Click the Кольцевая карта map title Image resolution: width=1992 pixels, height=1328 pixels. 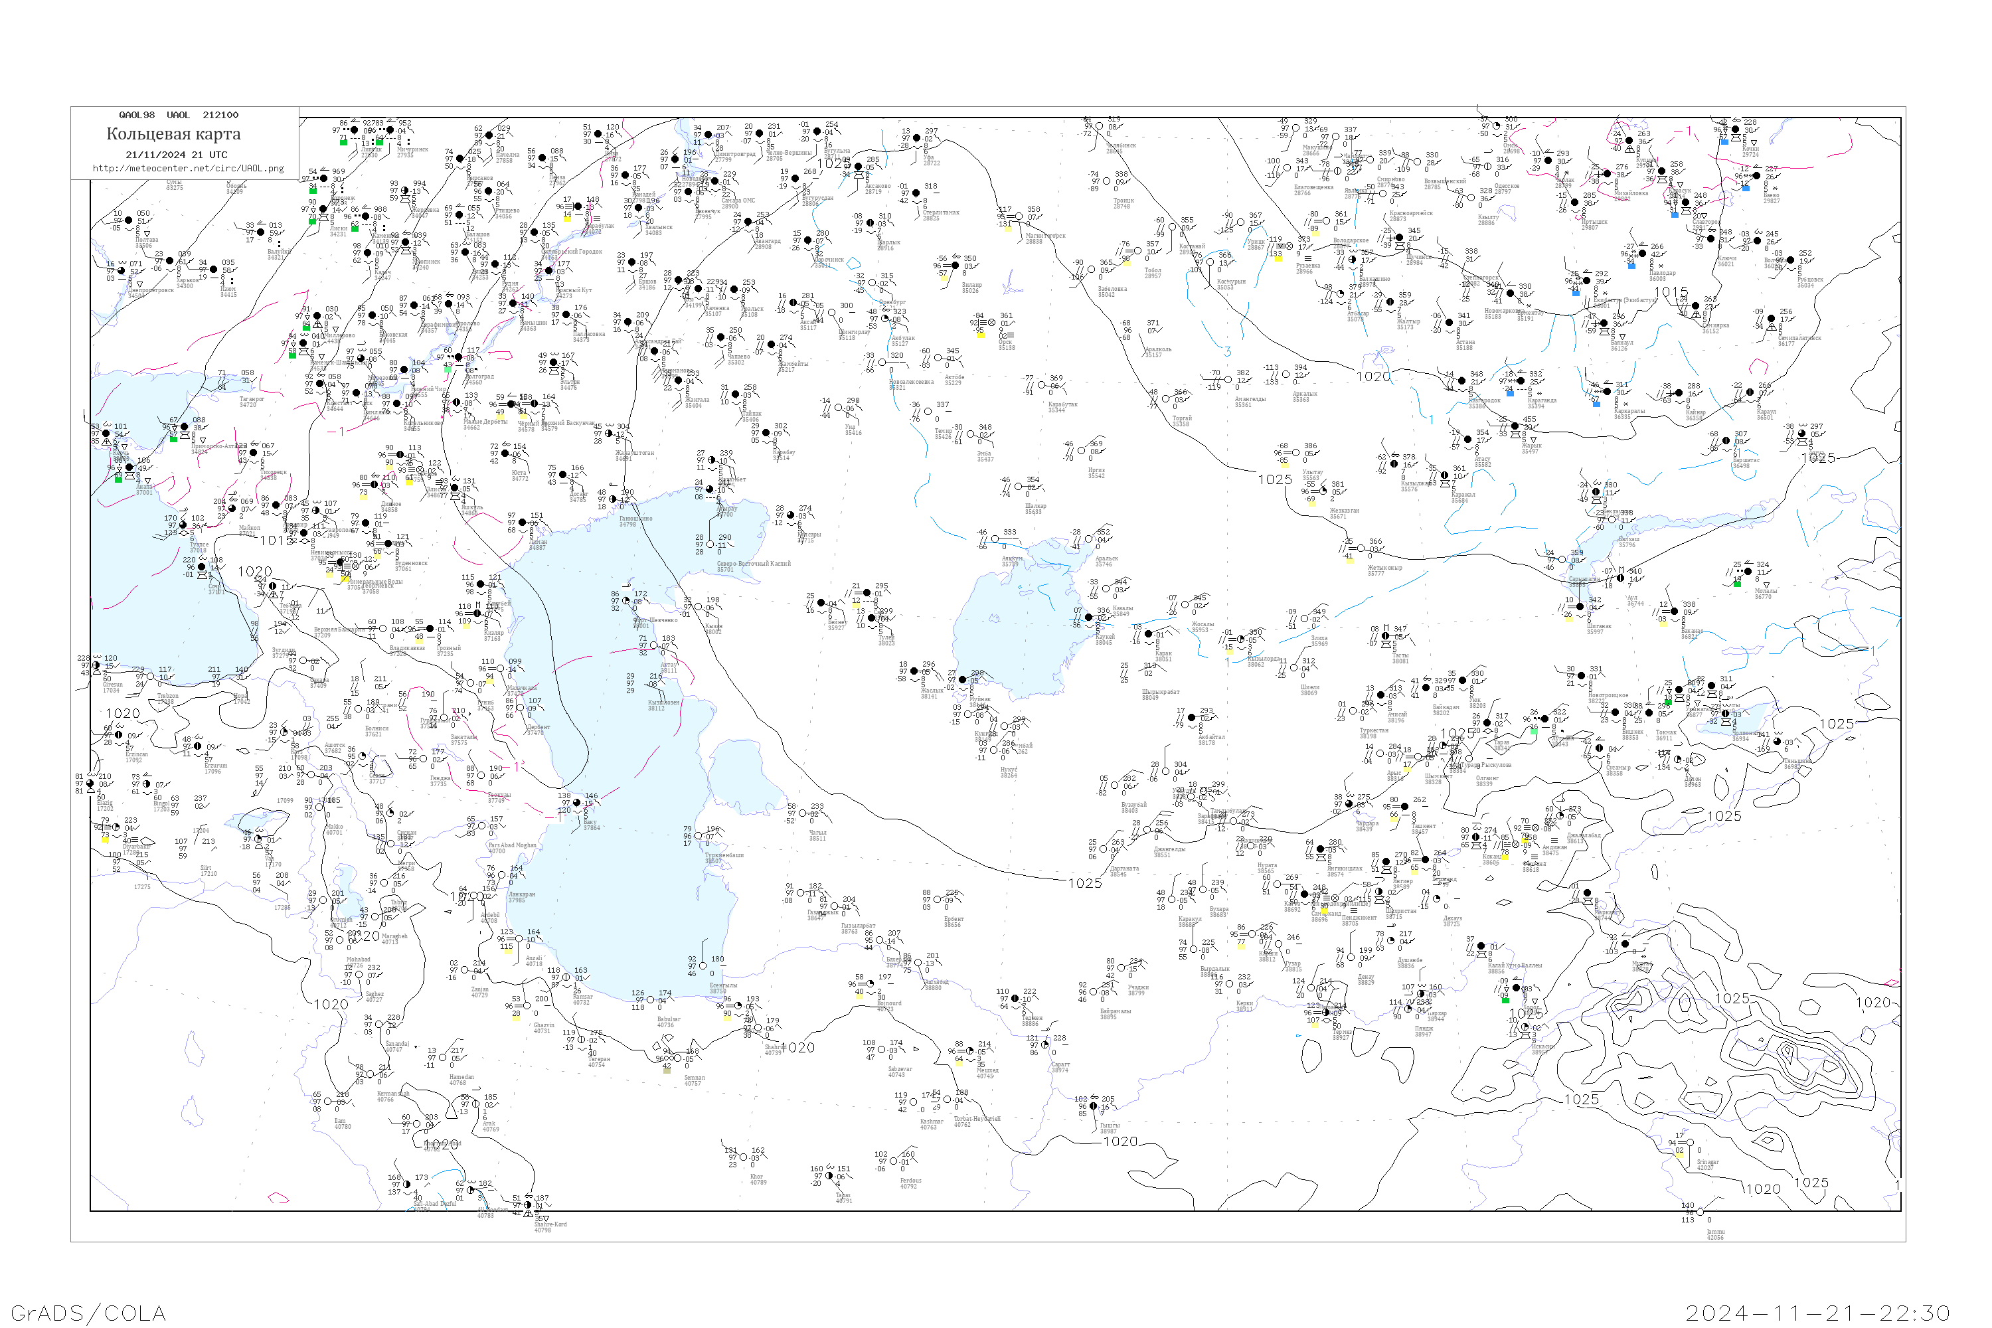[x=173, y=134]
